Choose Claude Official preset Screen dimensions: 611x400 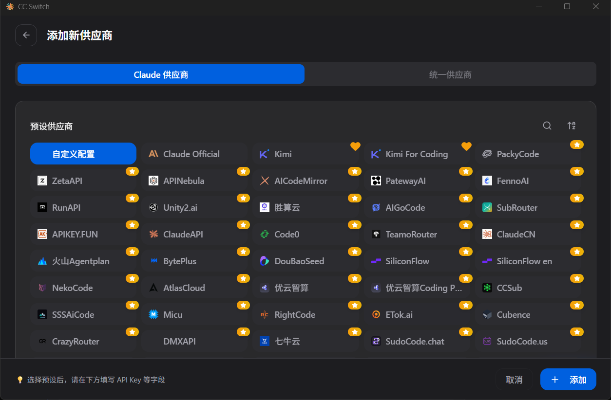pyautogui.click(x=194, y=154)
